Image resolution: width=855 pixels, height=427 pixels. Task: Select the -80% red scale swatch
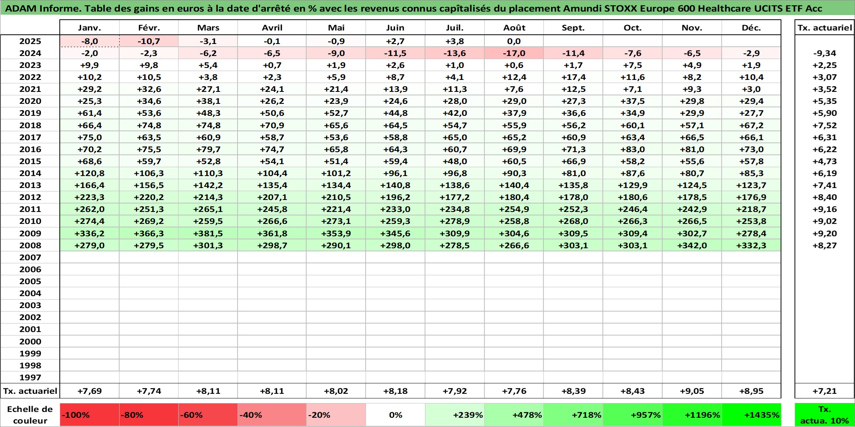(x=149, y=415)
